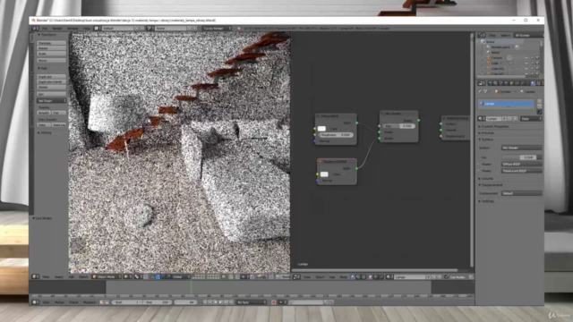
Task: Open the Texture properties tab icon
Action: click(x=538, y=83)
